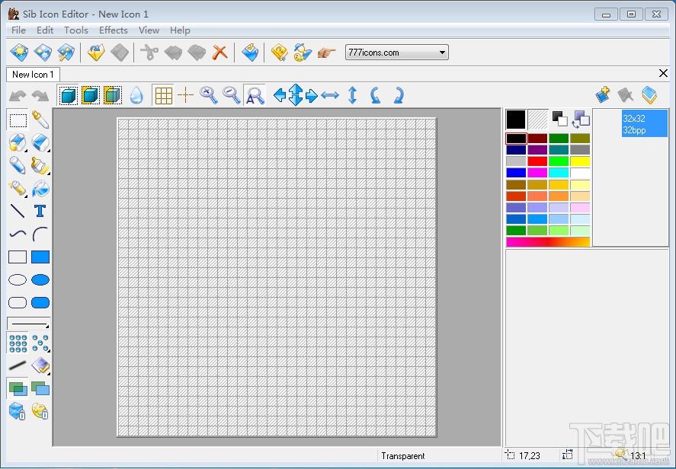Select the flood fill bucket tool
Viewport: 676px width, 469px height.
coord(40,188)
